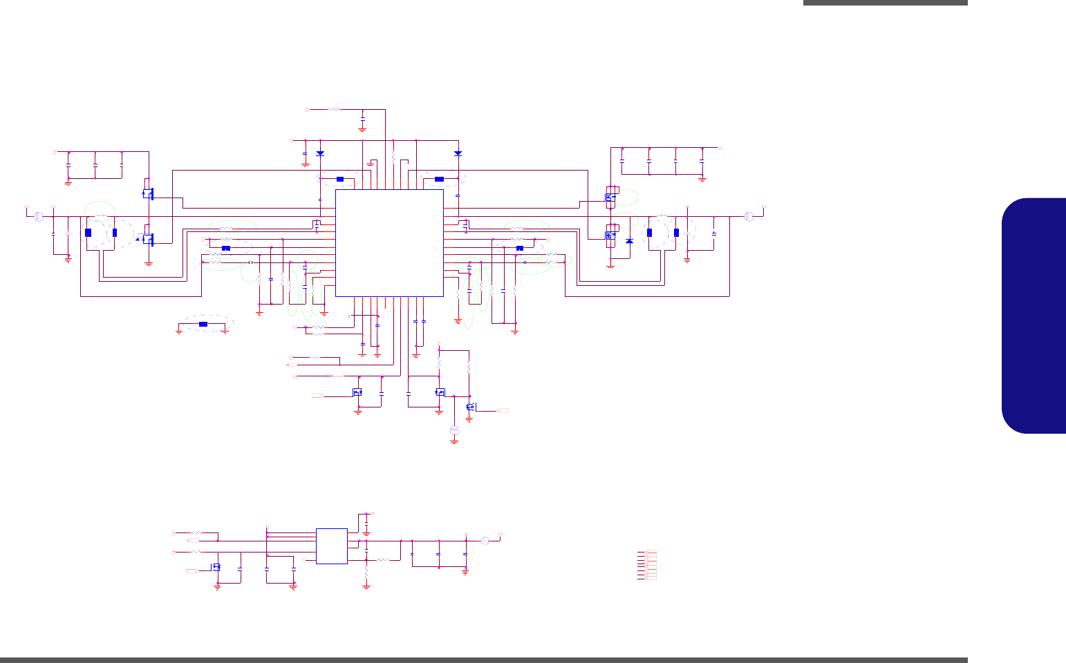Select the rightmost small MOSFET below IC
Image resolution: width=1066 pixels, height=663 pixels.
click(471, 407)
